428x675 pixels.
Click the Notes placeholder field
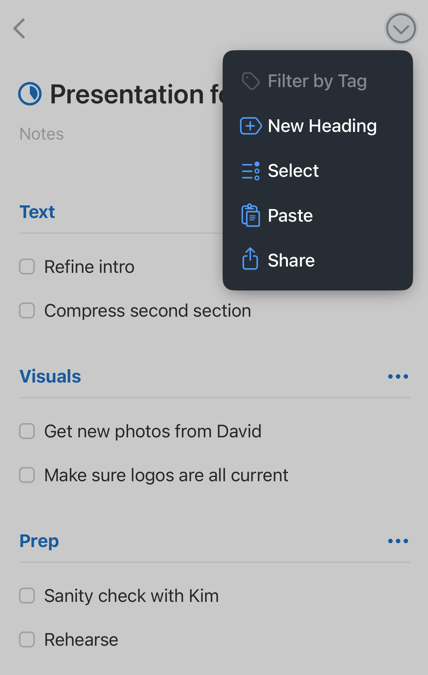41,134
